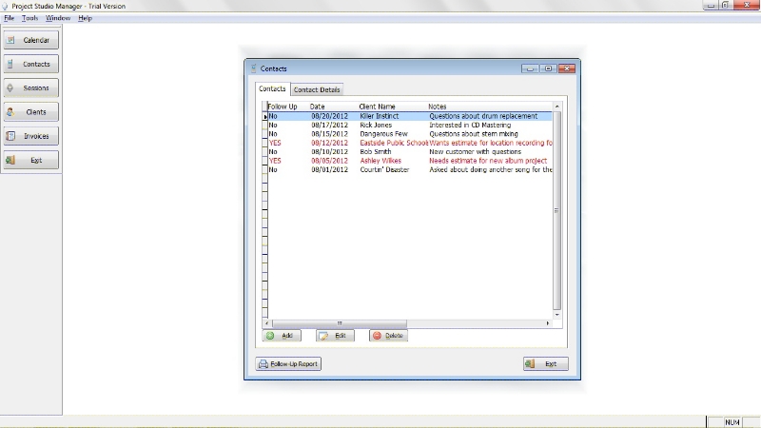Switch to the Contact Details tab

(x=317, y=89)
